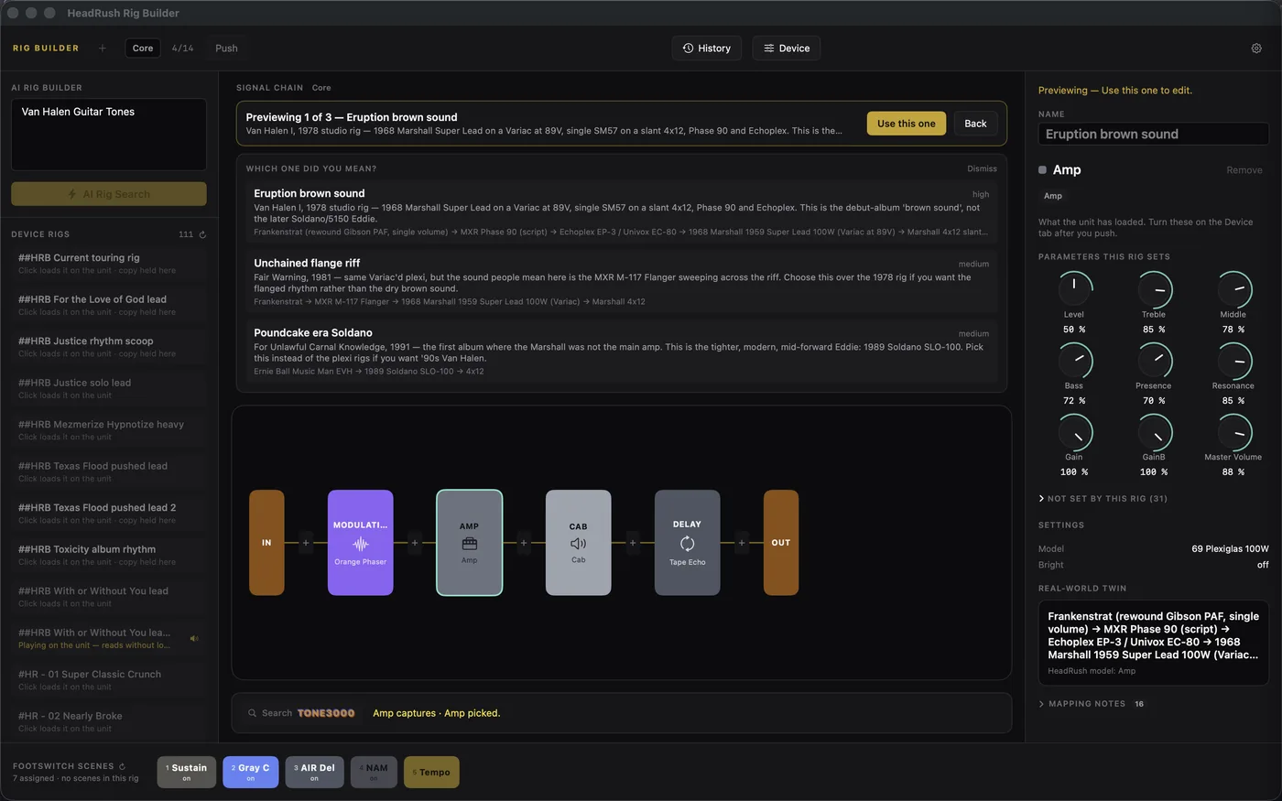The width and height of the screenshot is (1282, 801).
Task: Select the Core tab
Action: point(143,49)
